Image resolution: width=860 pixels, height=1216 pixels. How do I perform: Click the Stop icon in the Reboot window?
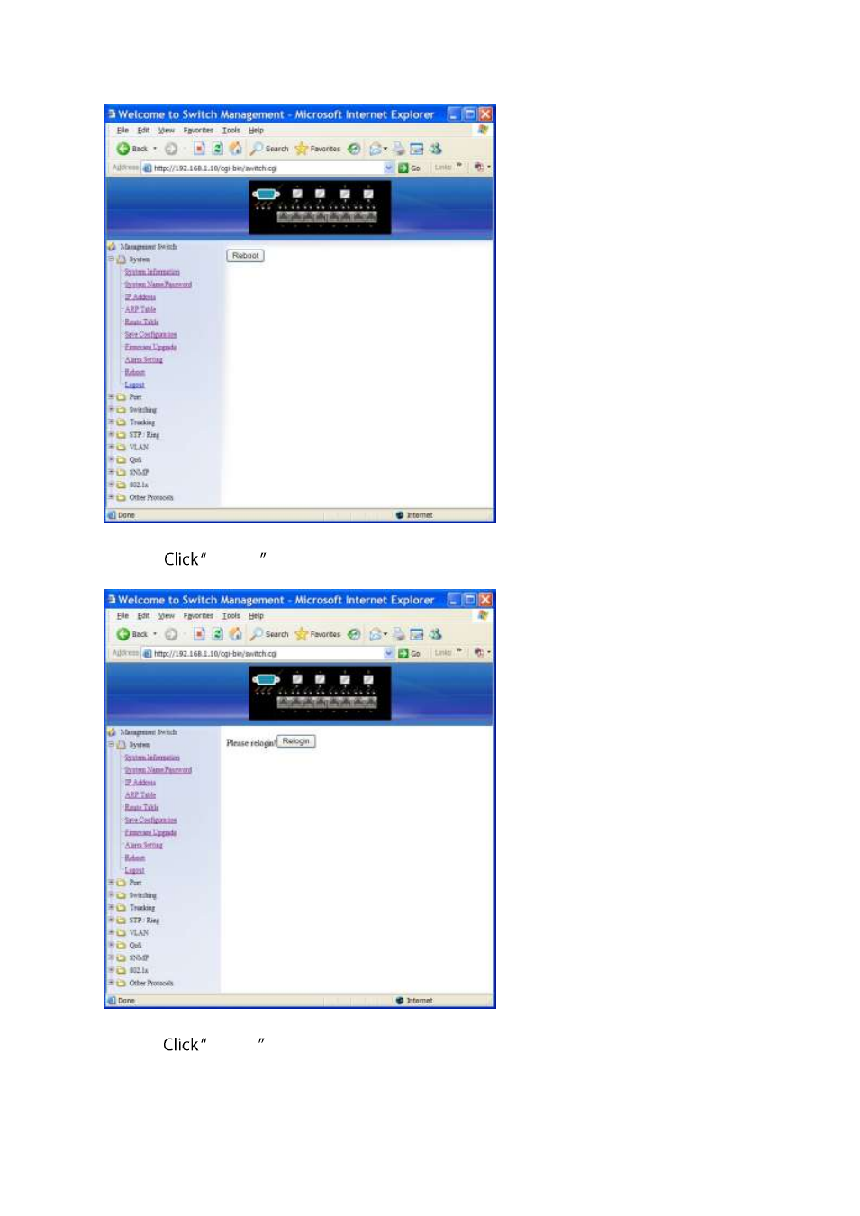pos(199,149)
